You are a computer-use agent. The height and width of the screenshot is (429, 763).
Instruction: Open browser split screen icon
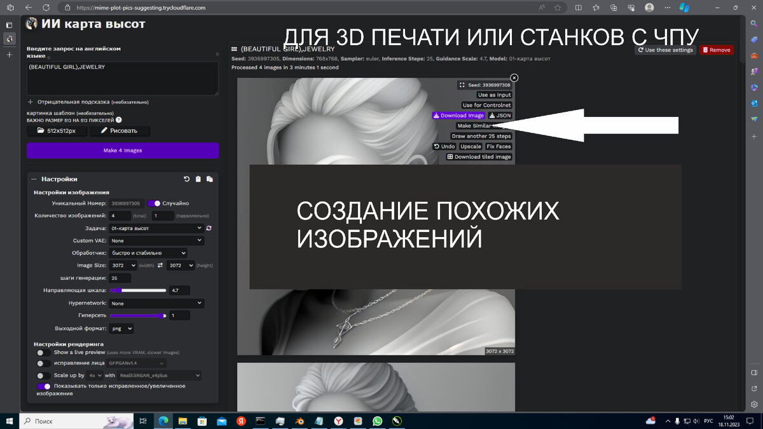pos(578,8)
